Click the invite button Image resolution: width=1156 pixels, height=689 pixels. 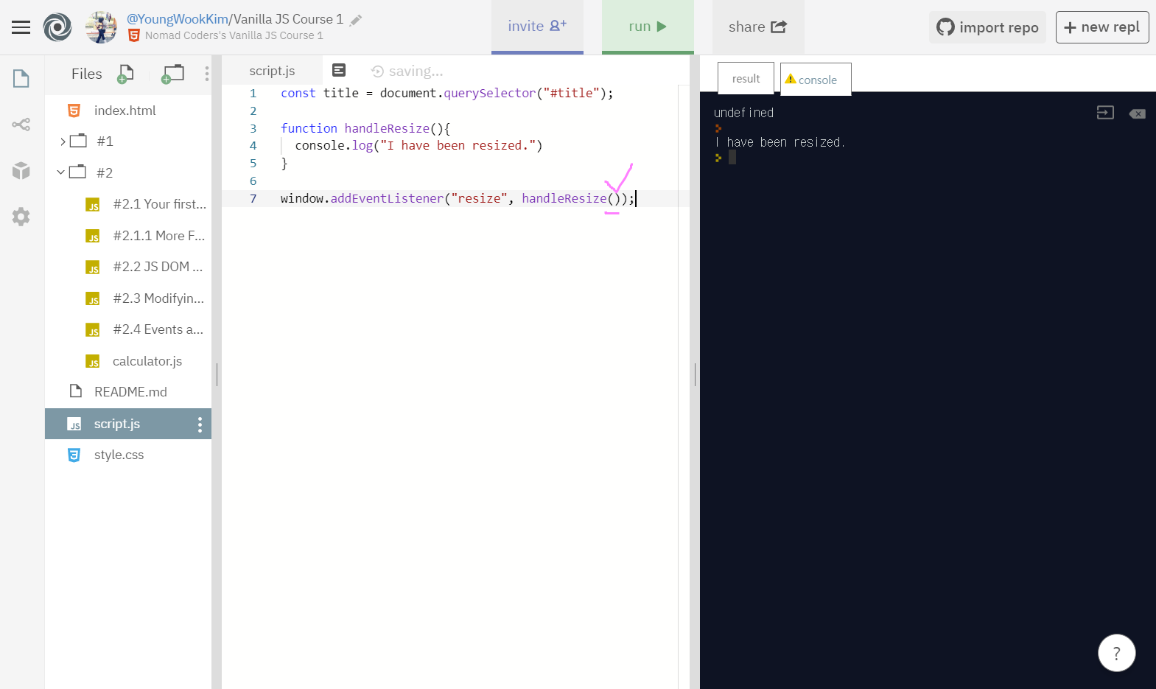point(537,27)
